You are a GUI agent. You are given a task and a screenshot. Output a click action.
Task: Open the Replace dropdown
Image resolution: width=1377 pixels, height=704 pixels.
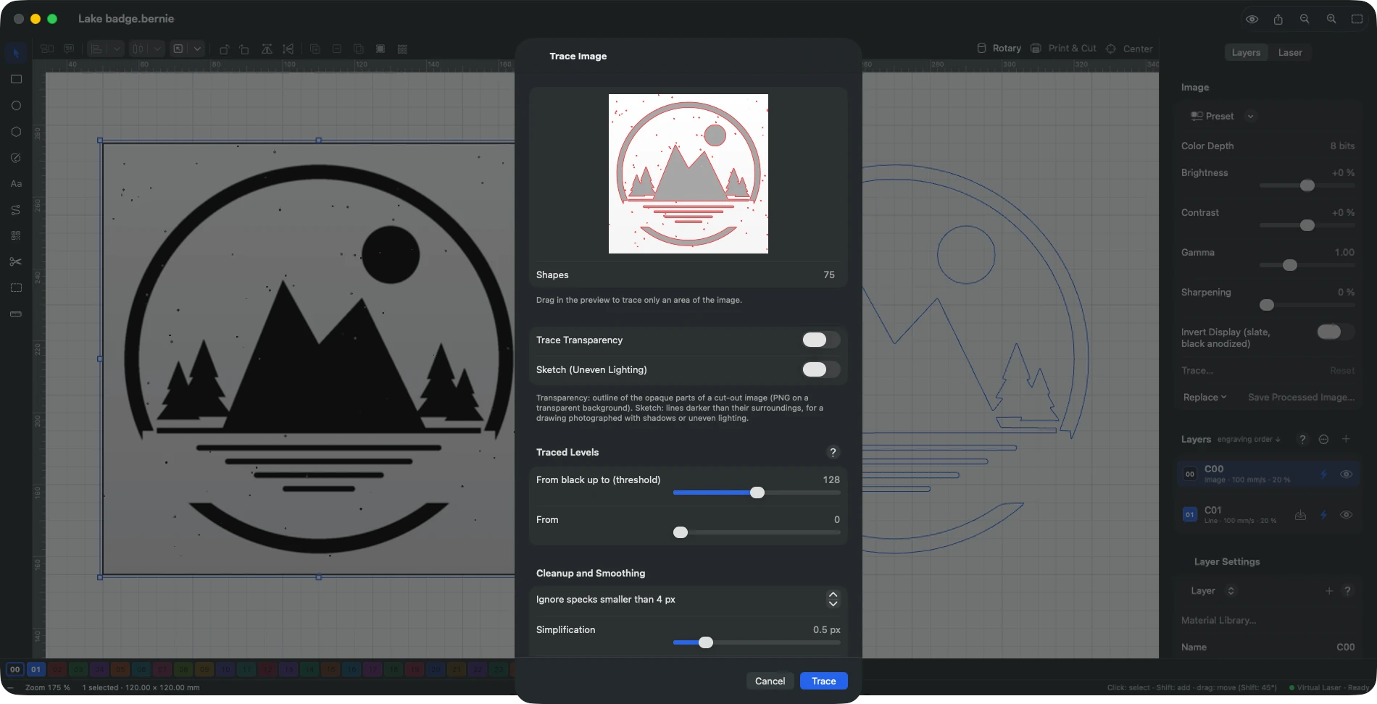[x=1205, y=397]
